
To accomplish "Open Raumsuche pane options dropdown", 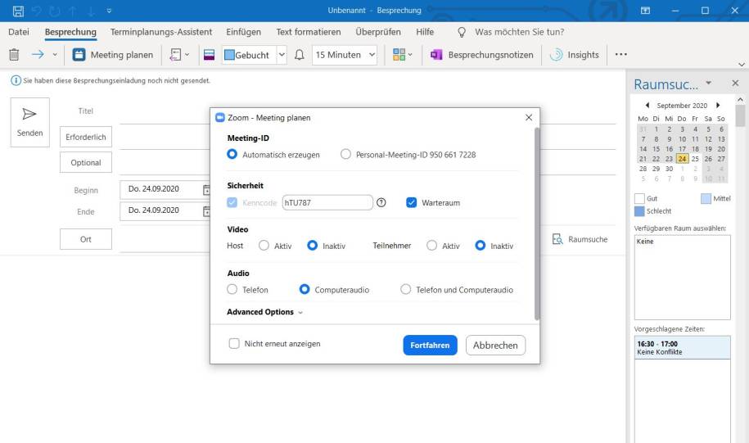I will click(x=709, y=84).
